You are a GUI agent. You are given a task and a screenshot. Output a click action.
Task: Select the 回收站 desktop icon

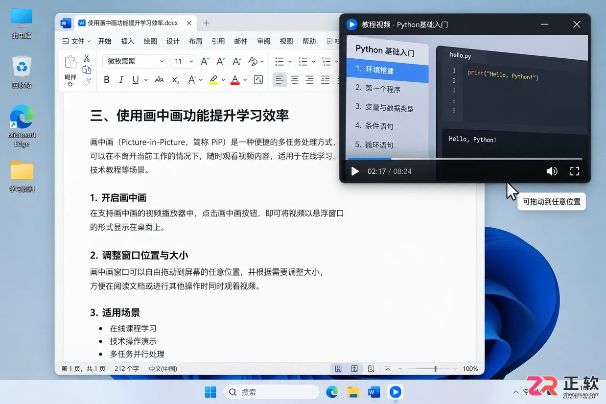tap(22, 72)
